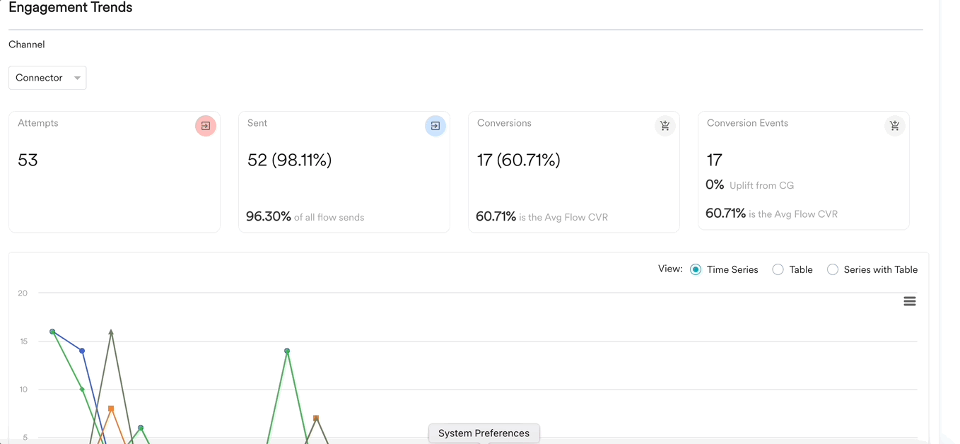Select the Sent metric card
The image size is (960, 444).
(344, 171)
